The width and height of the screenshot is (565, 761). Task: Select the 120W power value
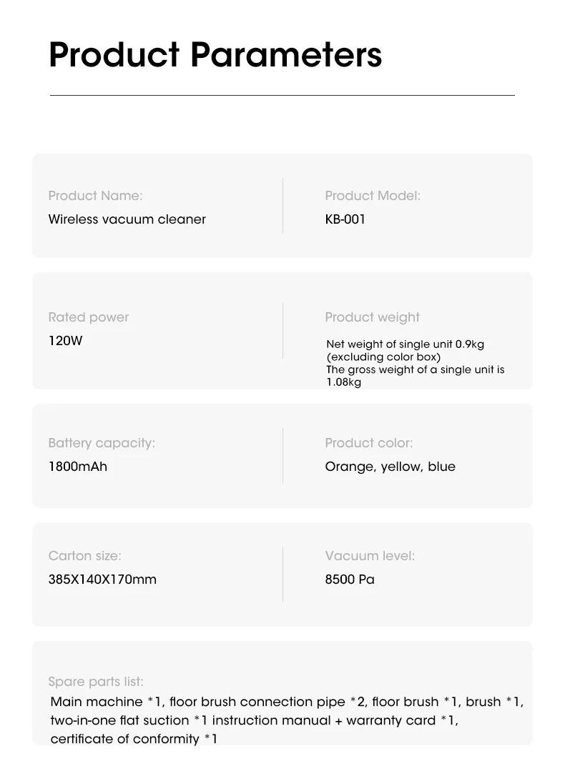pos(66,341)
